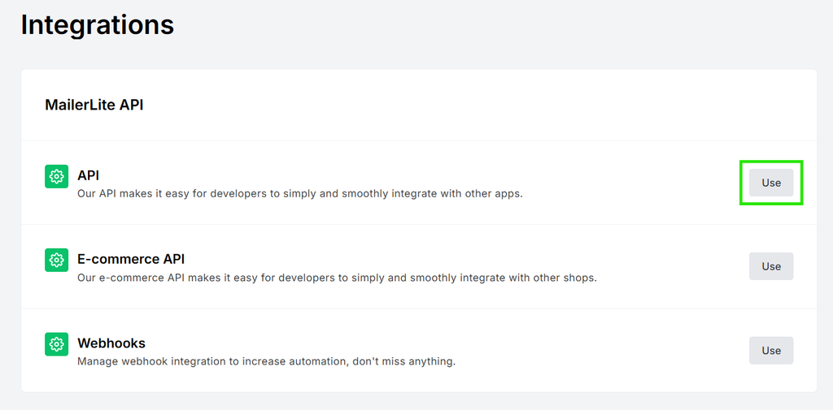The width and height of the screenshot is (833, 410).
Task: Click the Use button for API
Action: point(771,183)
